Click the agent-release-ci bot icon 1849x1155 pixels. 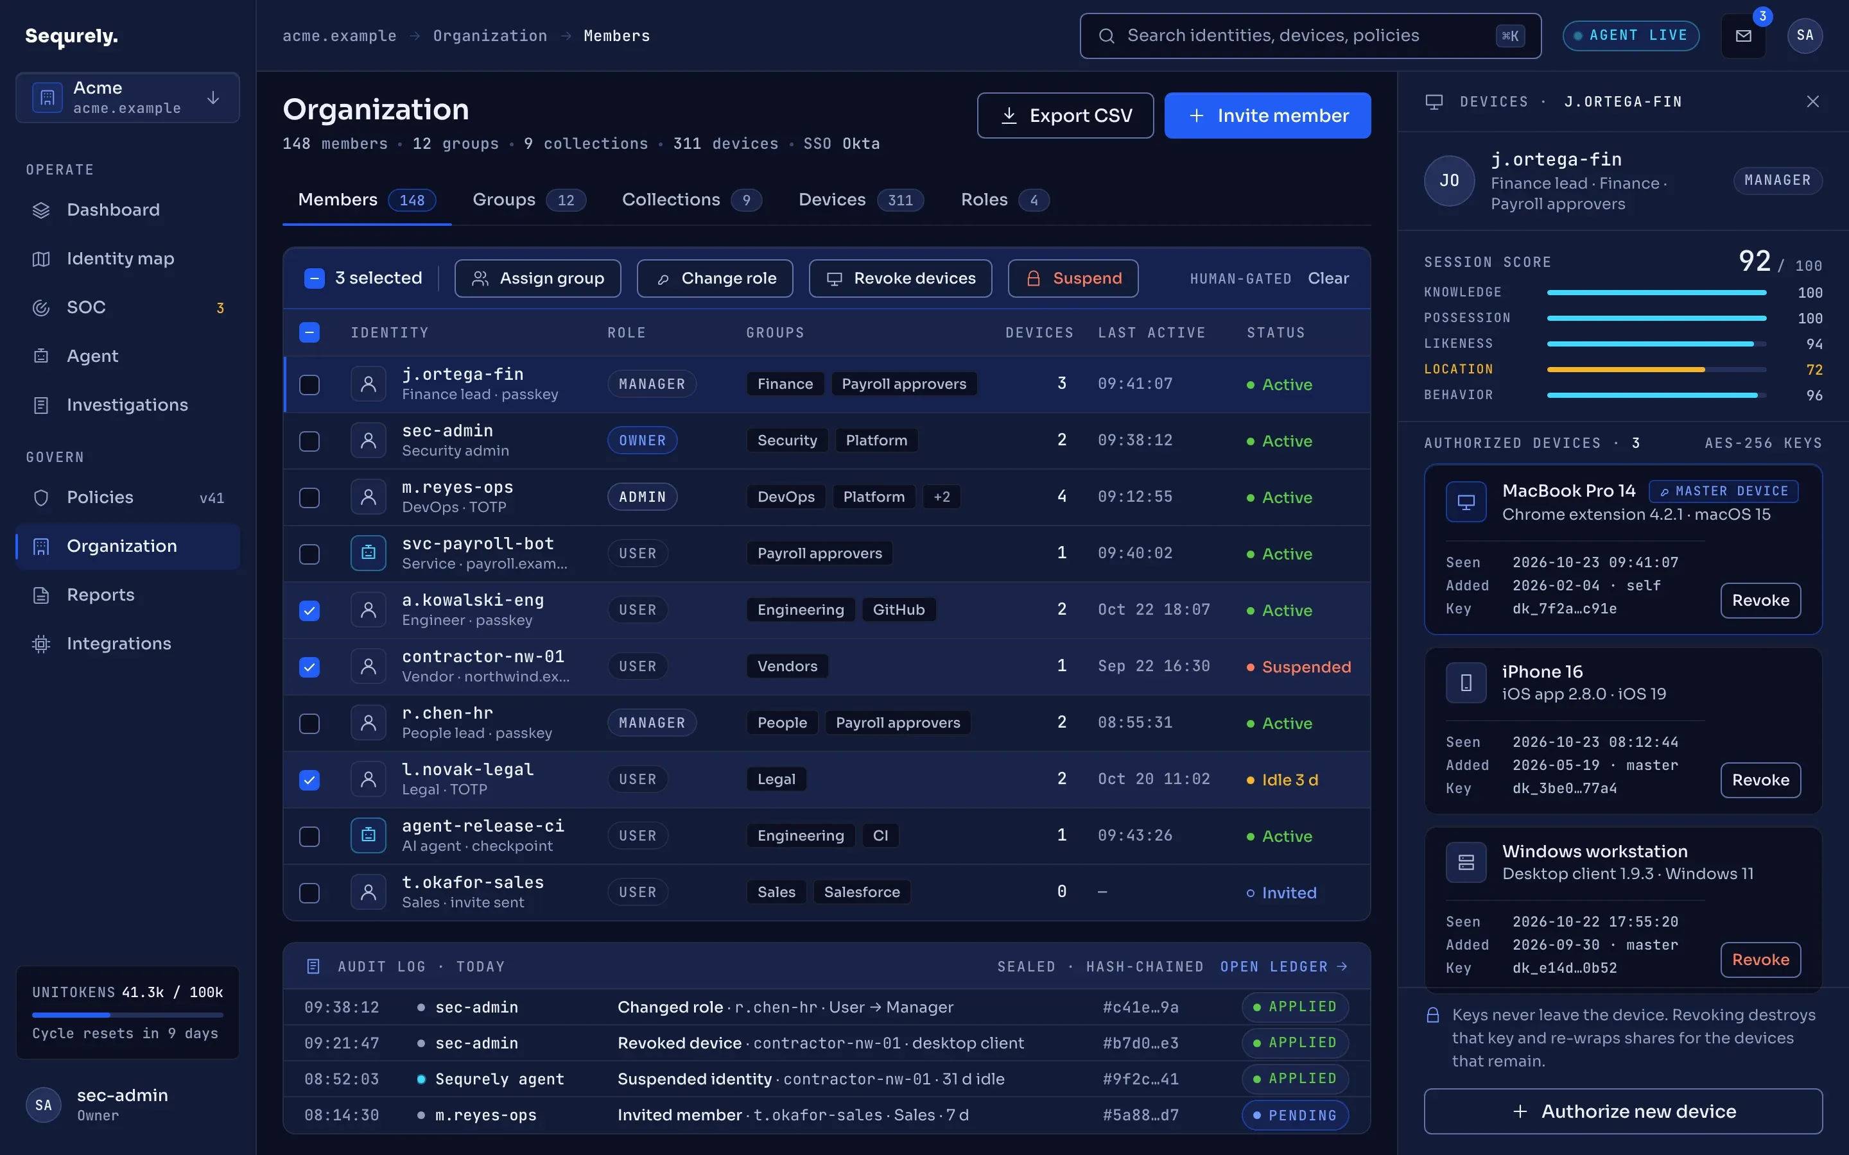coord(369,835)
